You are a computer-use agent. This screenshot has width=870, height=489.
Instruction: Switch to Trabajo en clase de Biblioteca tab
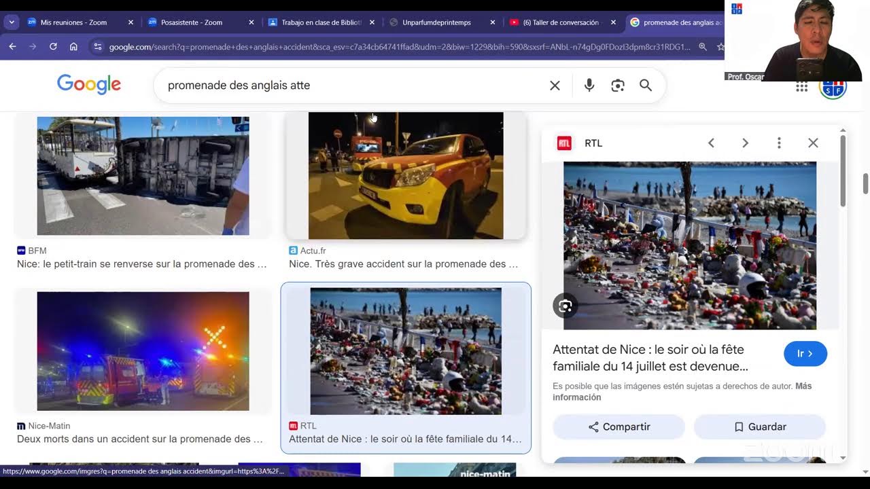tap(321, 22)
